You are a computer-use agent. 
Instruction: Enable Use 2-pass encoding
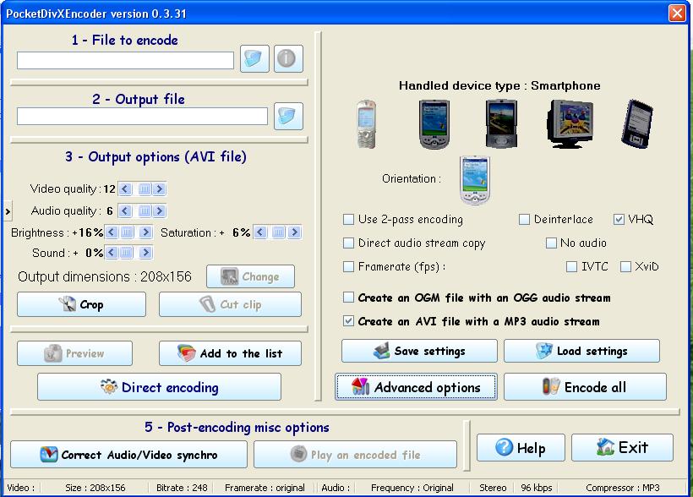(x=349, y=219)
